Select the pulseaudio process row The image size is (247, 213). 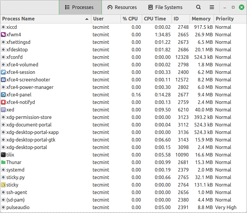pyautogui.click(x=90, y=207)
